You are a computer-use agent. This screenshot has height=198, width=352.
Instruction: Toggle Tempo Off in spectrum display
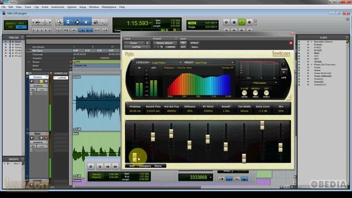(x=228, y=68)
